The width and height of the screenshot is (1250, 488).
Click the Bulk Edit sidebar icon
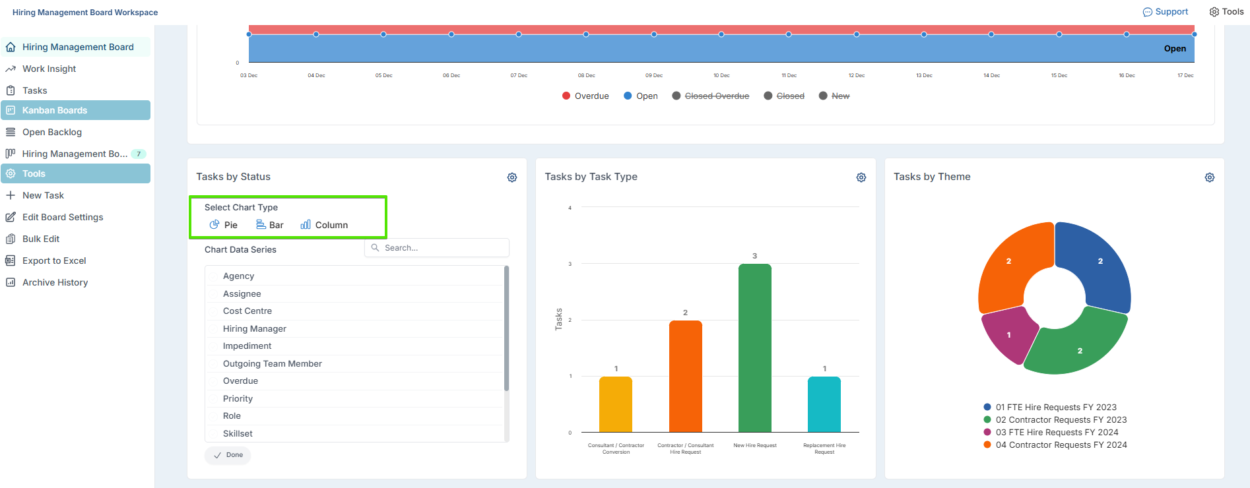11,239
